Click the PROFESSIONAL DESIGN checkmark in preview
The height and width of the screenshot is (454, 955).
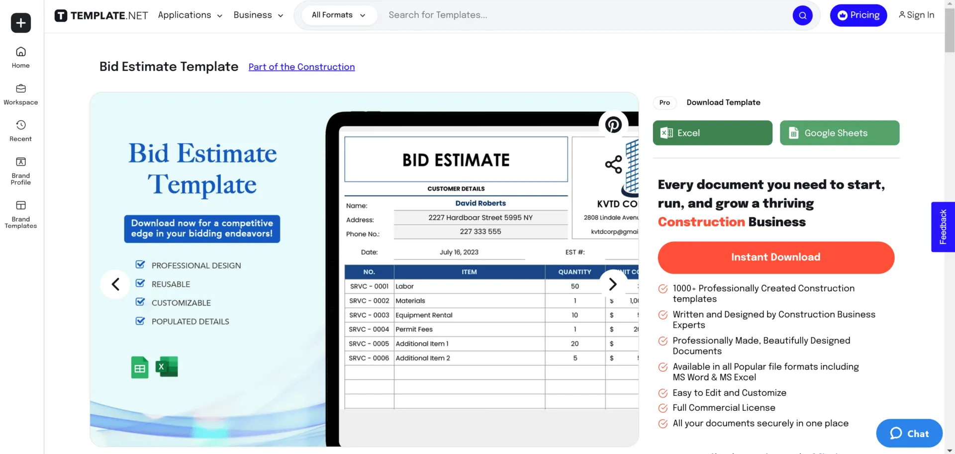(x=140, y=265)
